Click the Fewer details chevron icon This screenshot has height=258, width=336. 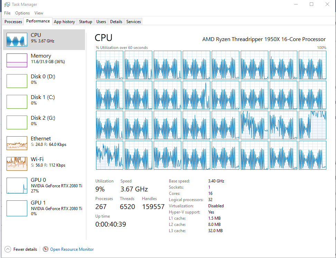coord(8,249)
